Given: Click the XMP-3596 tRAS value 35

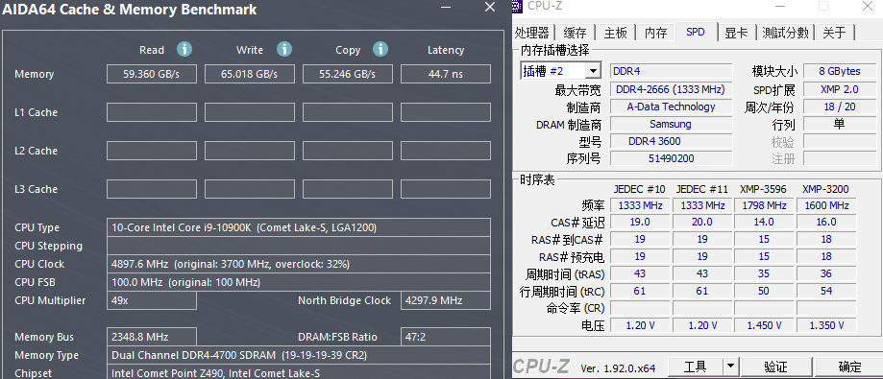Looking at the screenshot, I should [764, 273].
